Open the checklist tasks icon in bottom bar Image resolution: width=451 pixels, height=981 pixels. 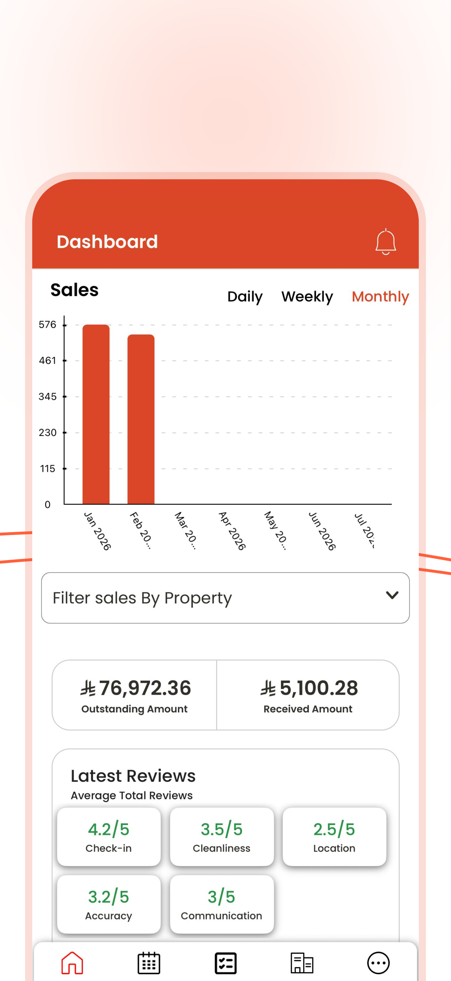225,963
